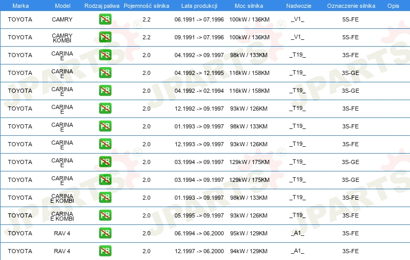Select the date range '06.1994 -> 06.2000'
This screenshot has height=260, width=410.
point(199,233)
